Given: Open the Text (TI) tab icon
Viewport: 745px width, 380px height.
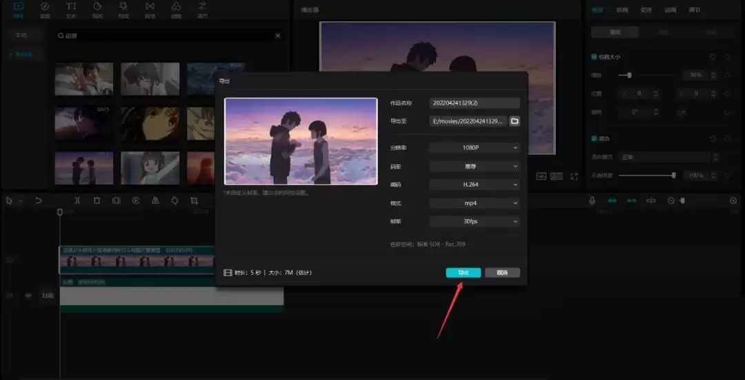Looking at the screenshot, I should coord(71,7).
